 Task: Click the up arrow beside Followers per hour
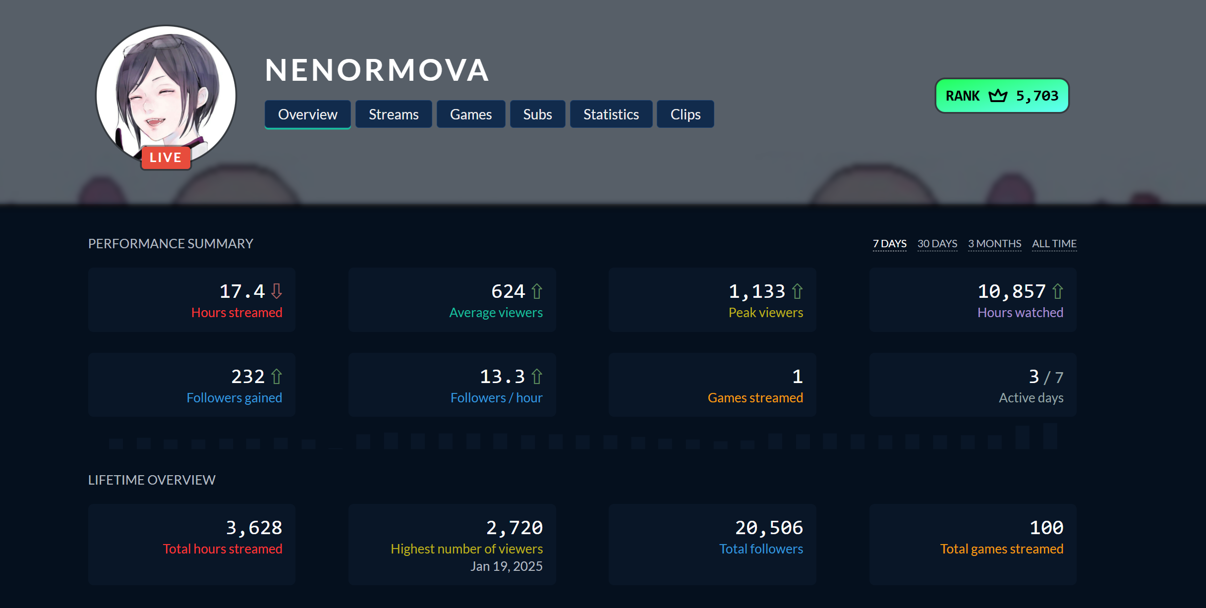point(537,377)
